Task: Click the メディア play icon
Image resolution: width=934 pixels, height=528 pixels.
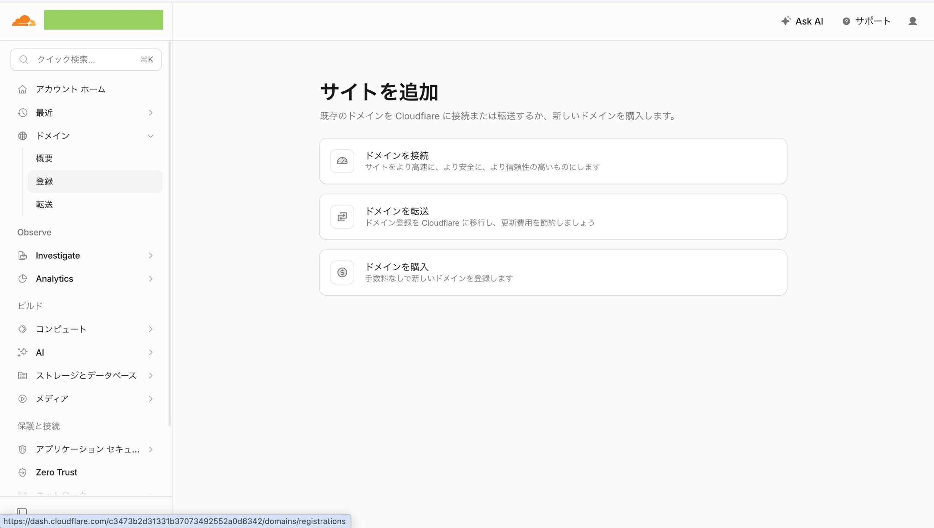Action: 23,399
